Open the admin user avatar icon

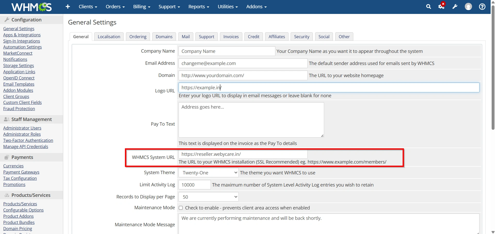[468, 7]
